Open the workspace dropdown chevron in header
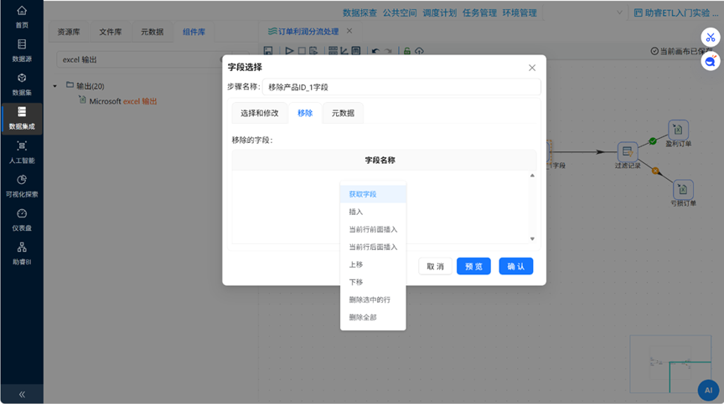The width and height of the screenshot is (724, 404). coord(619,13)
